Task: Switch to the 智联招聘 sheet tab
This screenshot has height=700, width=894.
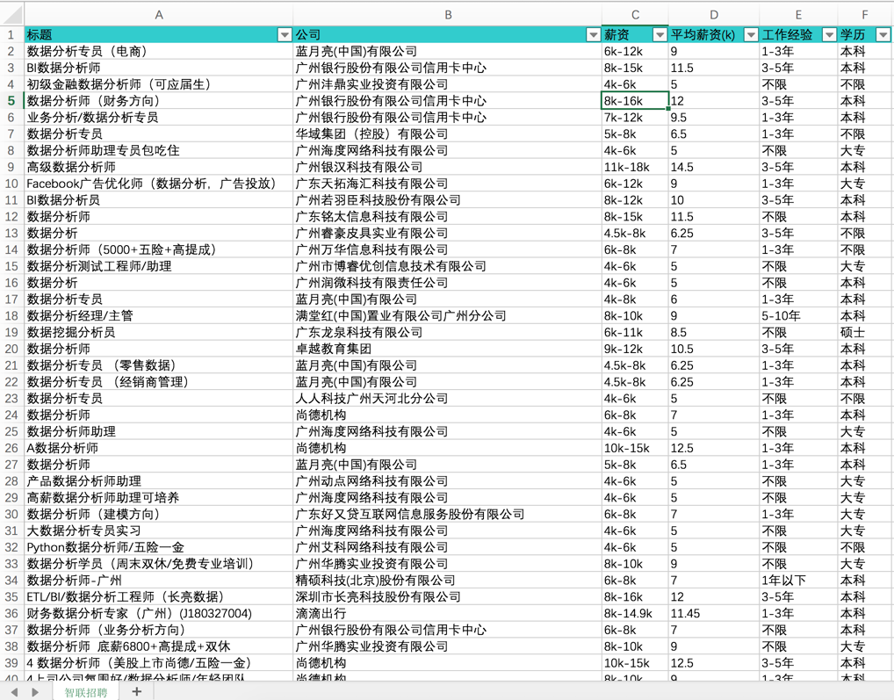Action: click(x=85, y=692)
